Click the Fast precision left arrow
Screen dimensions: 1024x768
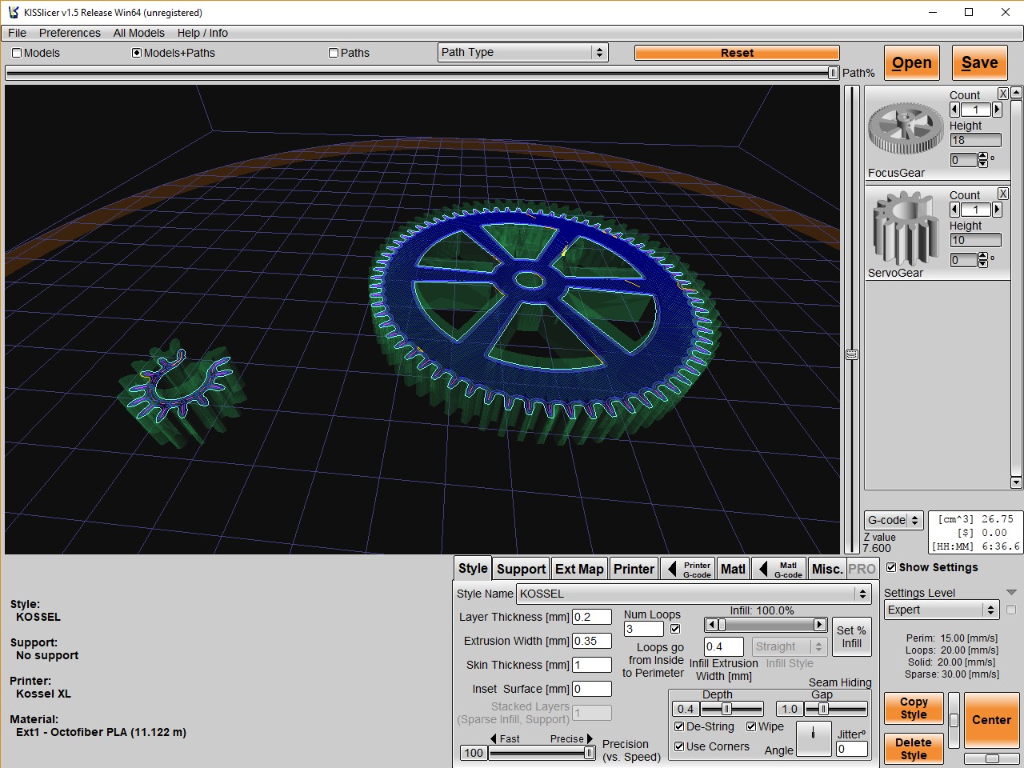point(494,739)
